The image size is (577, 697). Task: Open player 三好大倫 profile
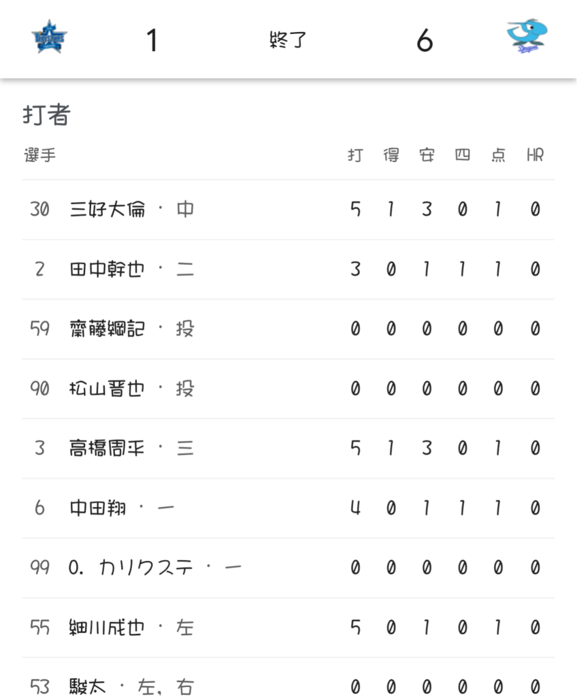108,209
